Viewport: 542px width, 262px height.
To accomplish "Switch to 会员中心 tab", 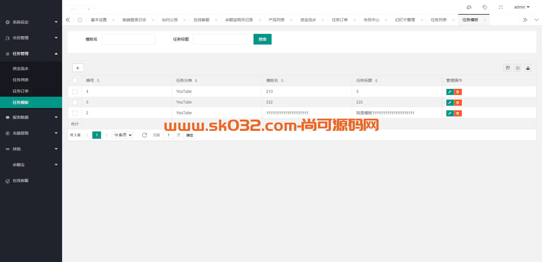I will coord(371,20).
